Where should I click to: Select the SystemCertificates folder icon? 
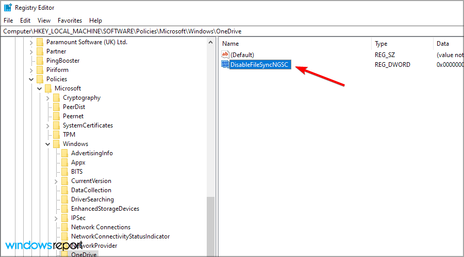pos(57,125)
